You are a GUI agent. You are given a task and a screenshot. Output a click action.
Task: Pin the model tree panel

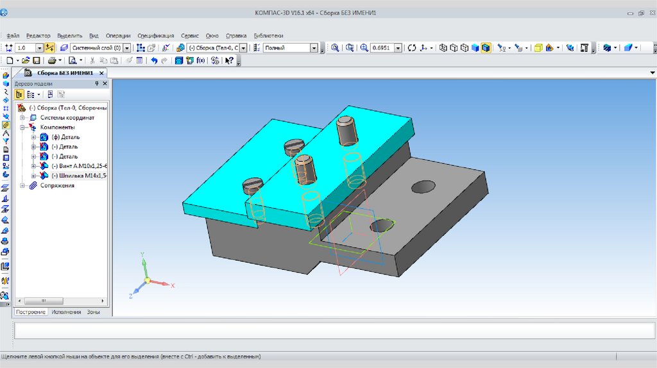point(97,83)
